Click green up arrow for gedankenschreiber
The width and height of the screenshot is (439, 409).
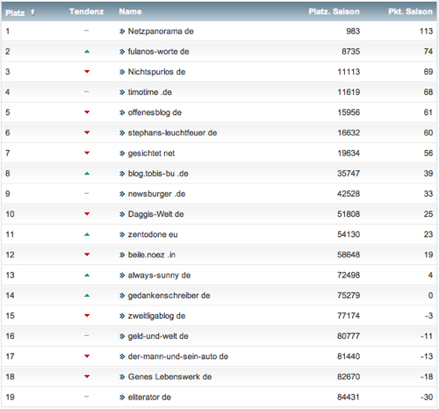click(x=87, y=296)
